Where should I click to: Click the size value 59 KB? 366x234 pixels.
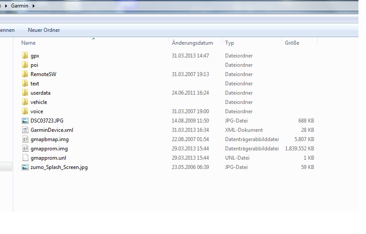308,167
